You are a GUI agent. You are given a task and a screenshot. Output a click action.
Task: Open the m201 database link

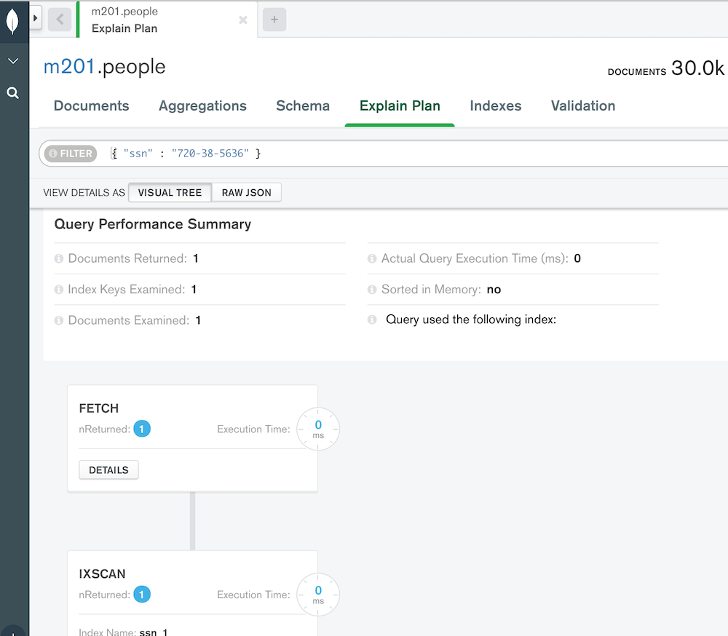(69, 67)
